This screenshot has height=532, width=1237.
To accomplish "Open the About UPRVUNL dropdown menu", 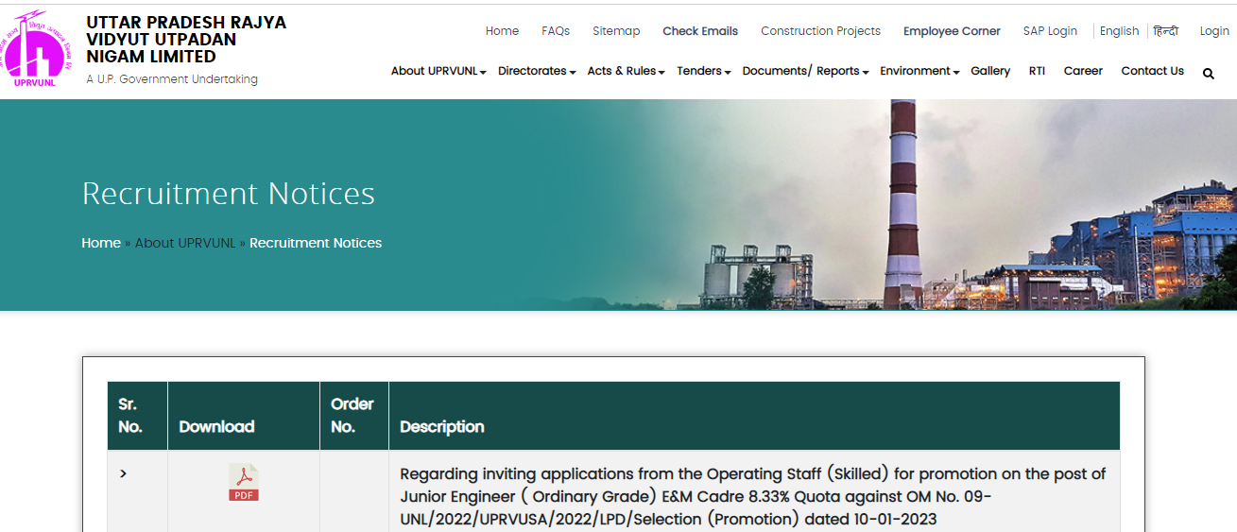I will (x=438, y=71).
